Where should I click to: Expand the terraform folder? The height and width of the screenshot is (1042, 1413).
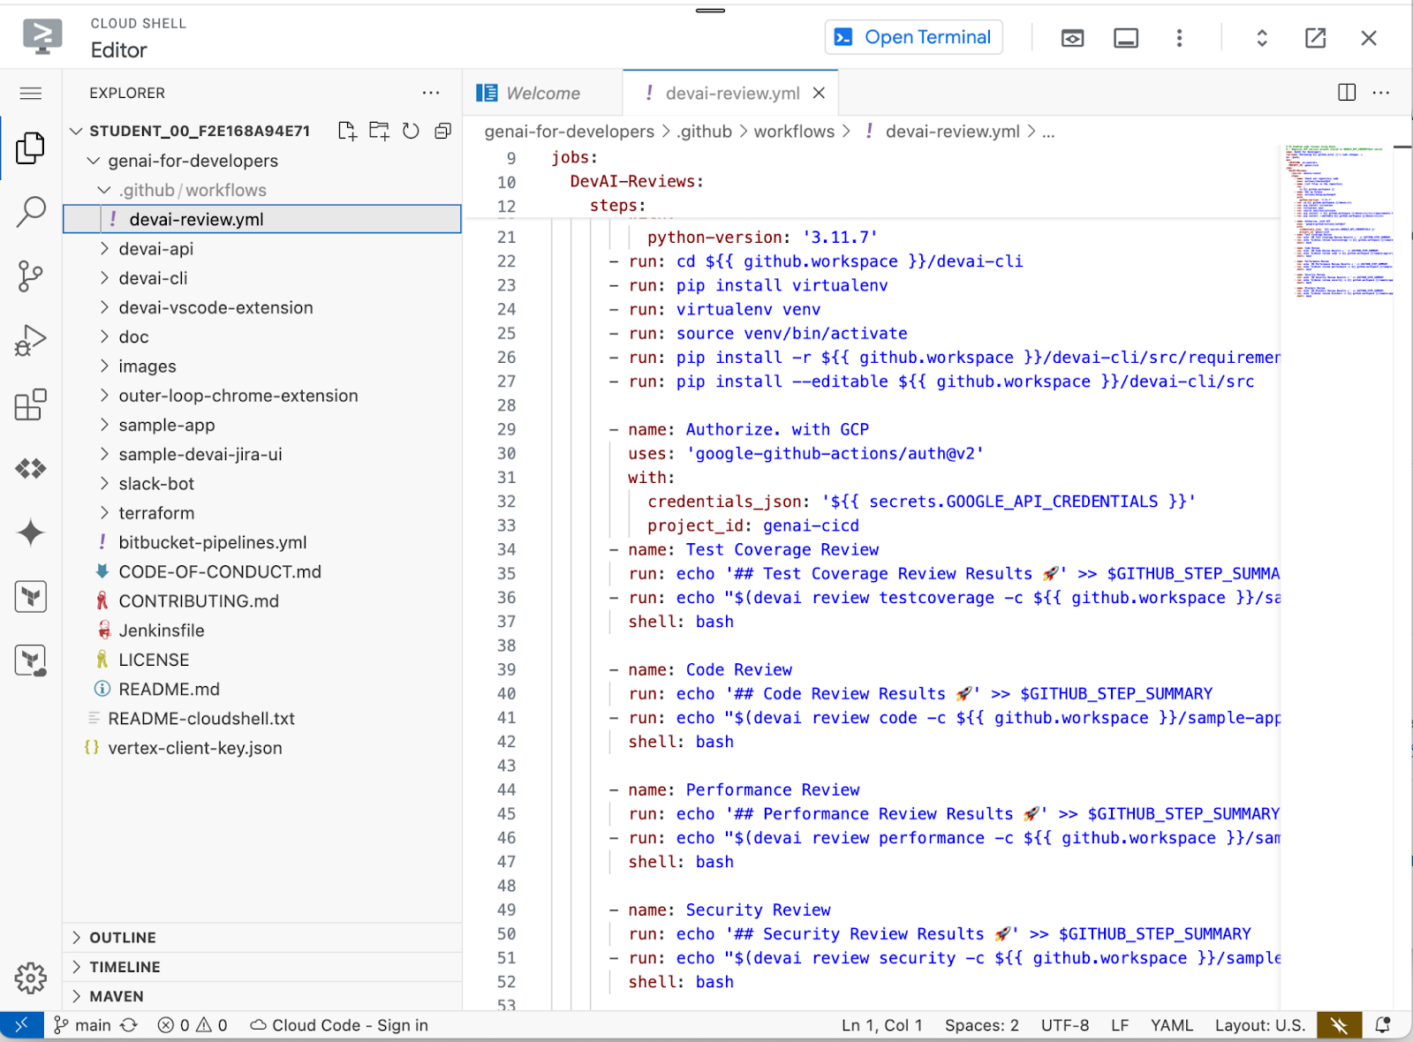156,513
